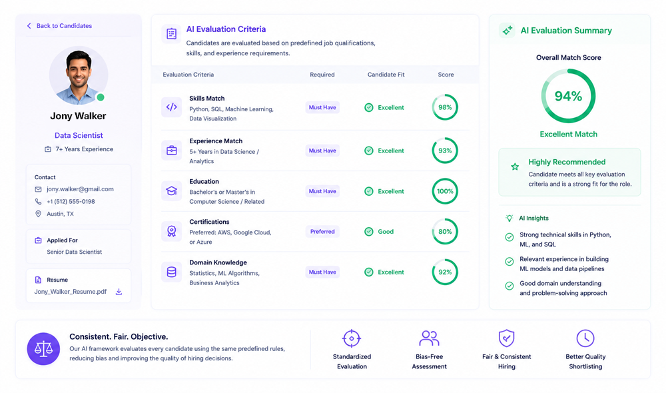
Task: Click the Required column header
Action: click(322, 75)
